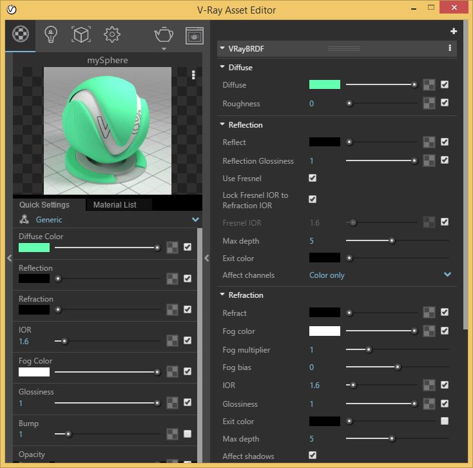Collapse the left panel arrow
473x468 pixels.
(x=10, y=258)
